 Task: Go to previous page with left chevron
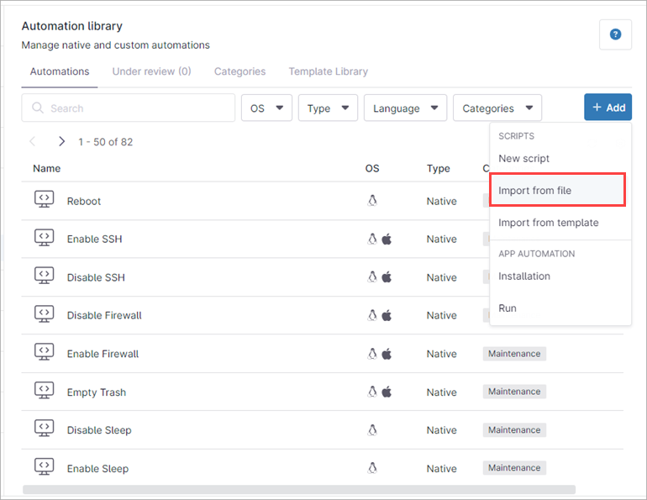point(33,141)
